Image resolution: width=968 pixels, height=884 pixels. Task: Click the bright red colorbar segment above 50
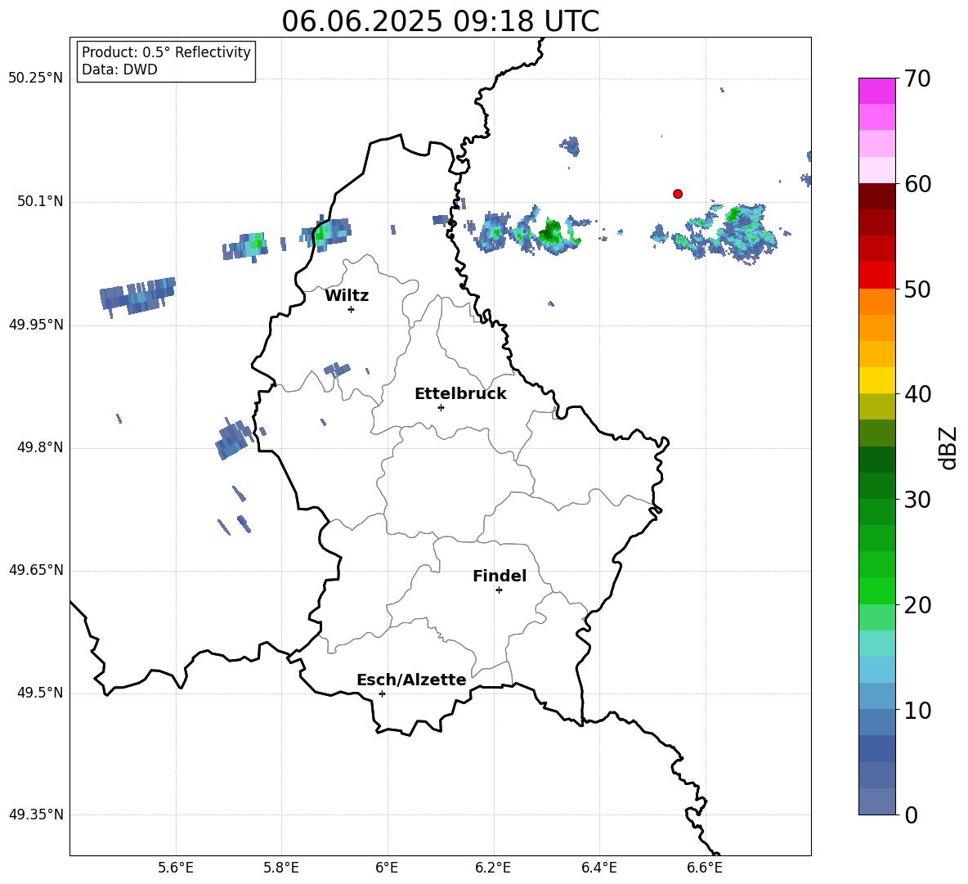tap(877, 275)
